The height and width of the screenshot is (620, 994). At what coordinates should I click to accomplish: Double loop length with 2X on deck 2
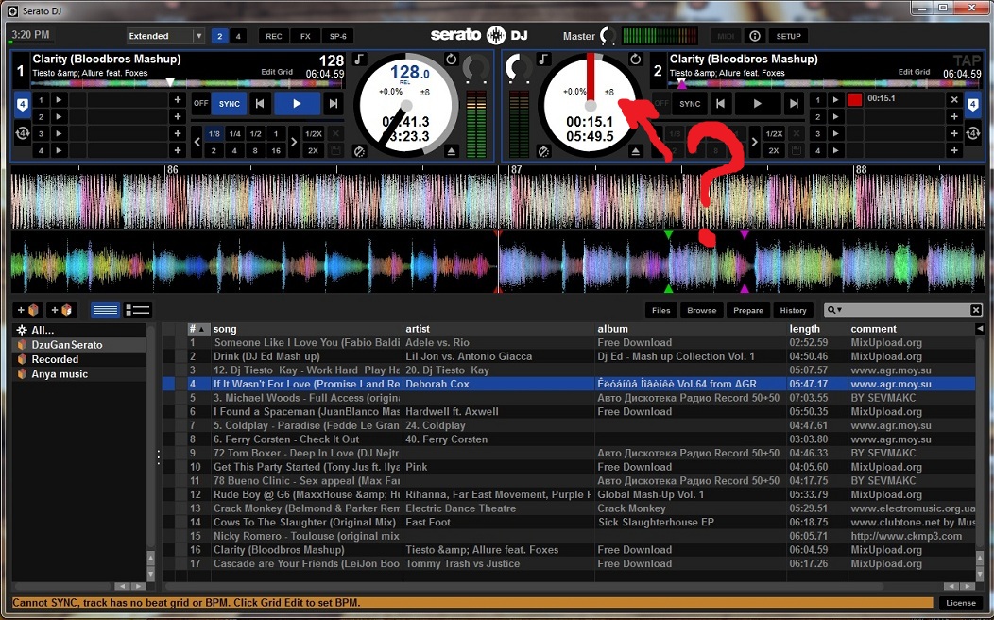(774, 150)
